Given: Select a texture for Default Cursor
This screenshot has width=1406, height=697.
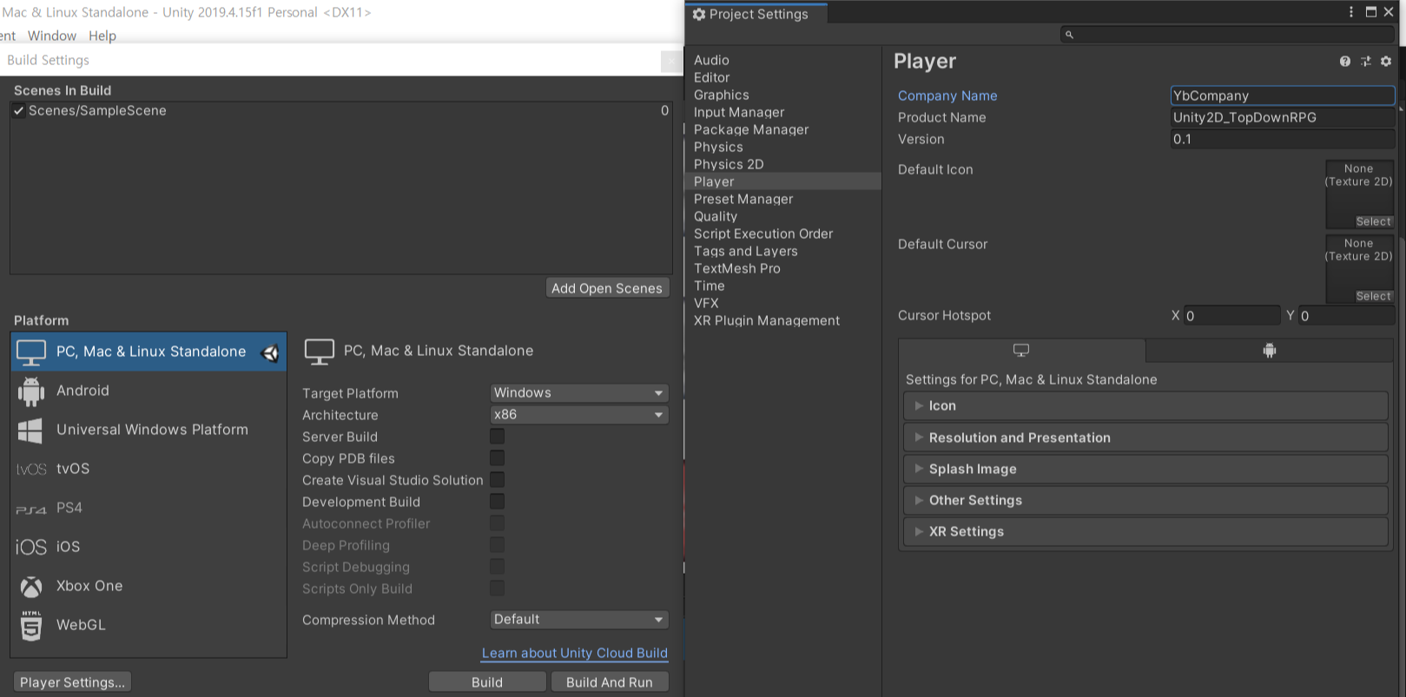Looking at the screenshot, I should tap(1373, 296).
